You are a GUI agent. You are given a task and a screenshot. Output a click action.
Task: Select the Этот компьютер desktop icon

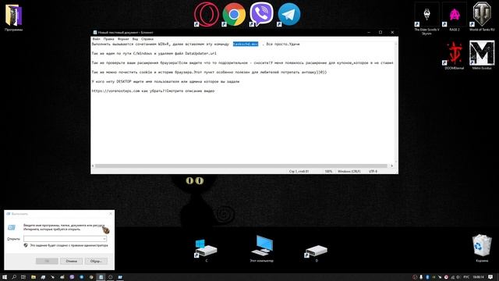point(262,249)
